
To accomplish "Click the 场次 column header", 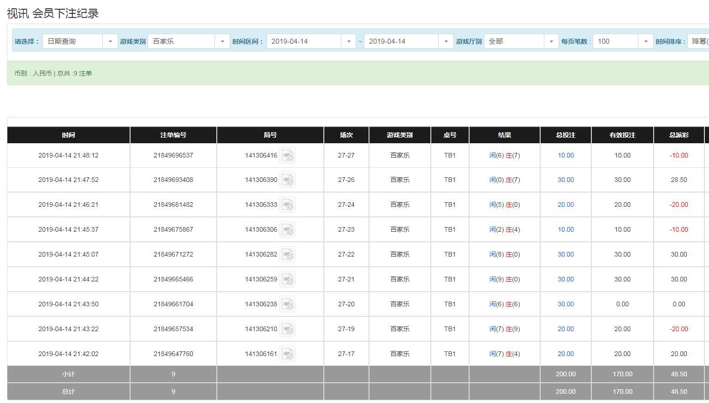I will pos(346,135).
